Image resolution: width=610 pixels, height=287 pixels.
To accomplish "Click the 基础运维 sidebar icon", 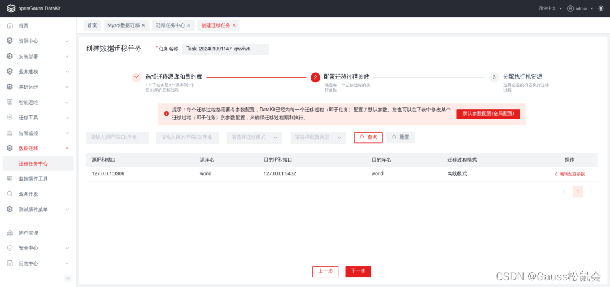I will (10, 87).
